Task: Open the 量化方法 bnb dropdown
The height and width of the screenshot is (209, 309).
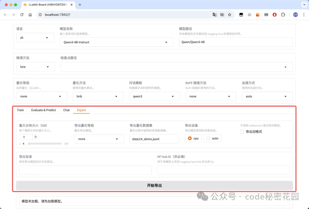Action: [x=98, y=96]
